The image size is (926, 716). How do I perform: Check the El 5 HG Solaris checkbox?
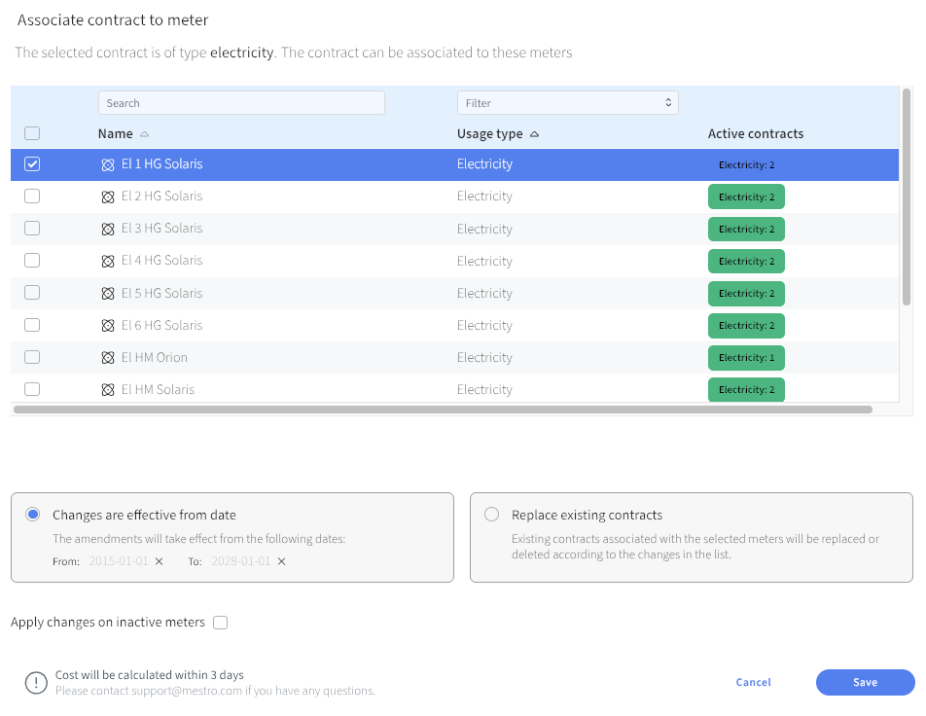click(32, 293)
